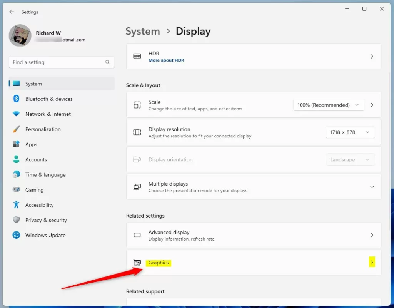Open Gaming via the Xbox icon
This screenshot has height=308, width=394.
coord(16,190)
